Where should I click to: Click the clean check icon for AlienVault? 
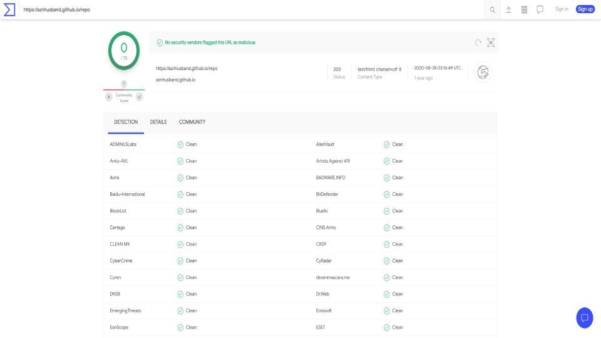(x=386, y=145)
